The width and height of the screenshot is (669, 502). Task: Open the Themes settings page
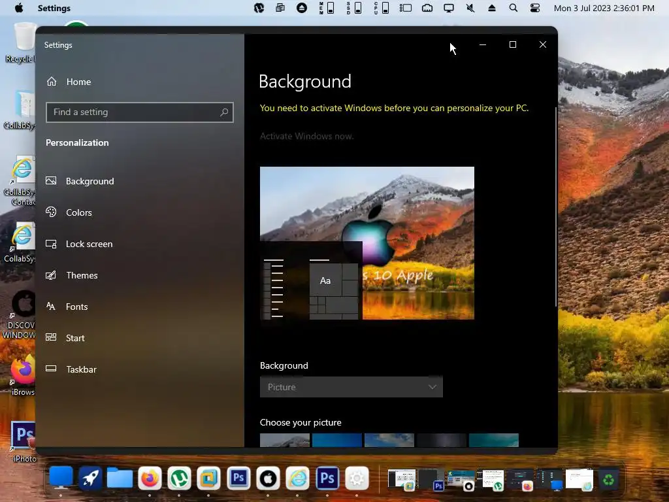click(71, 275)
